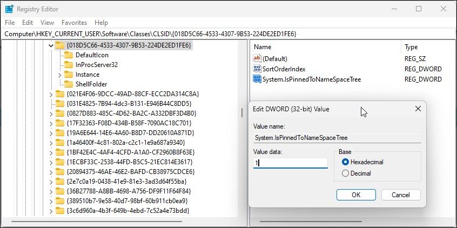Collapse the {018D5C66-4533-4307-9B53-224DE2ED1FE6} key
Image resolution: width=457 pixels, height=228 pixels.
(x=51, y=45)
